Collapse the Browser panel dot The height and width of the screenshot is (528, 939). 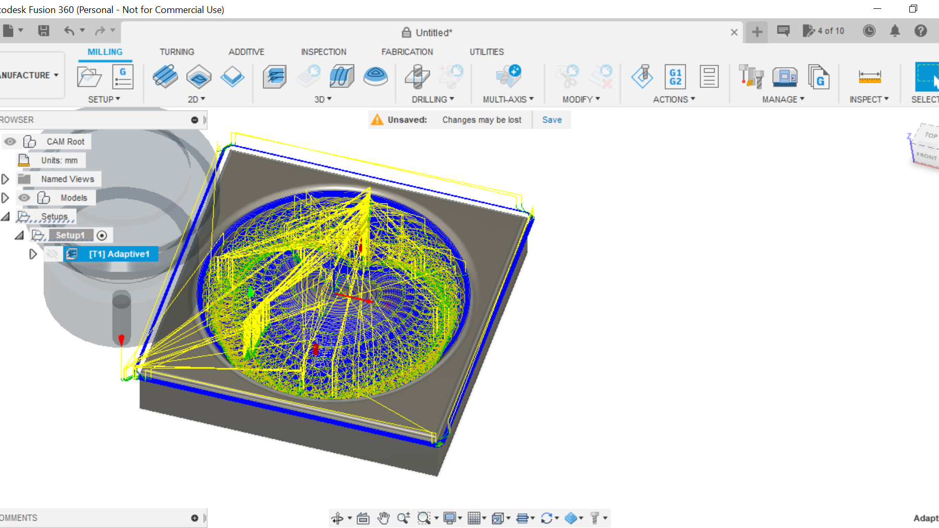pos(195,120)
